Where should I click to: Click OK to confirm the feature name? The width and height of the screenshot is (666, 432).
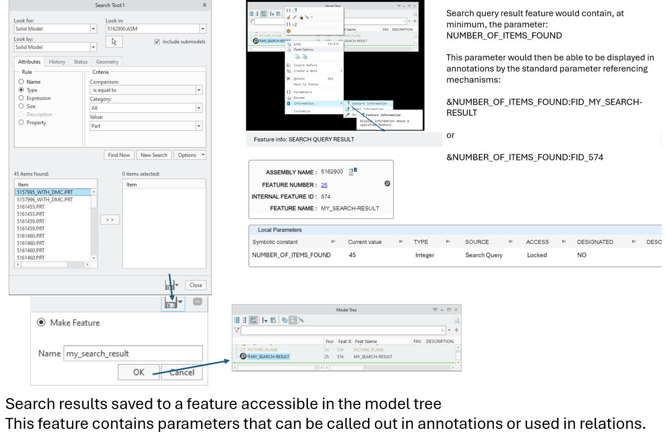coord(138,372)
